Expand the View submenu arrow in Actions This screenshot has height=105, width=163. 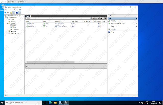point(136,27)
